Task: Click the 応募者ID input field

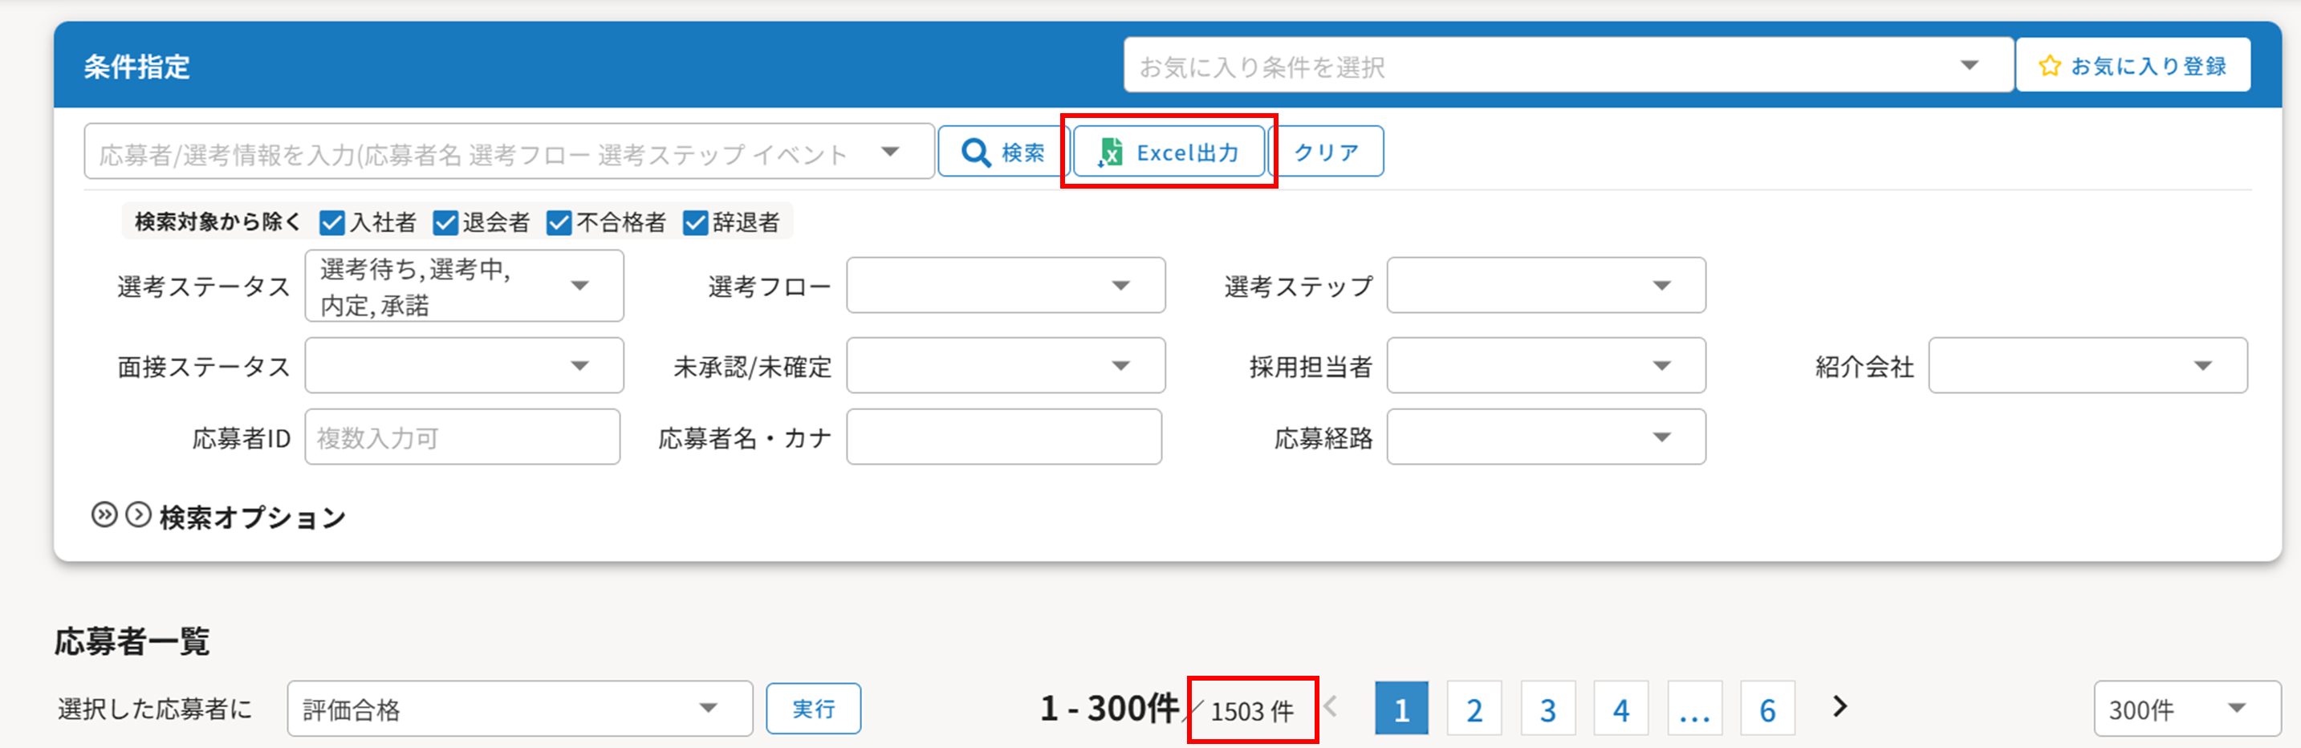Action: pyautogui.click(x=463, y=437)
